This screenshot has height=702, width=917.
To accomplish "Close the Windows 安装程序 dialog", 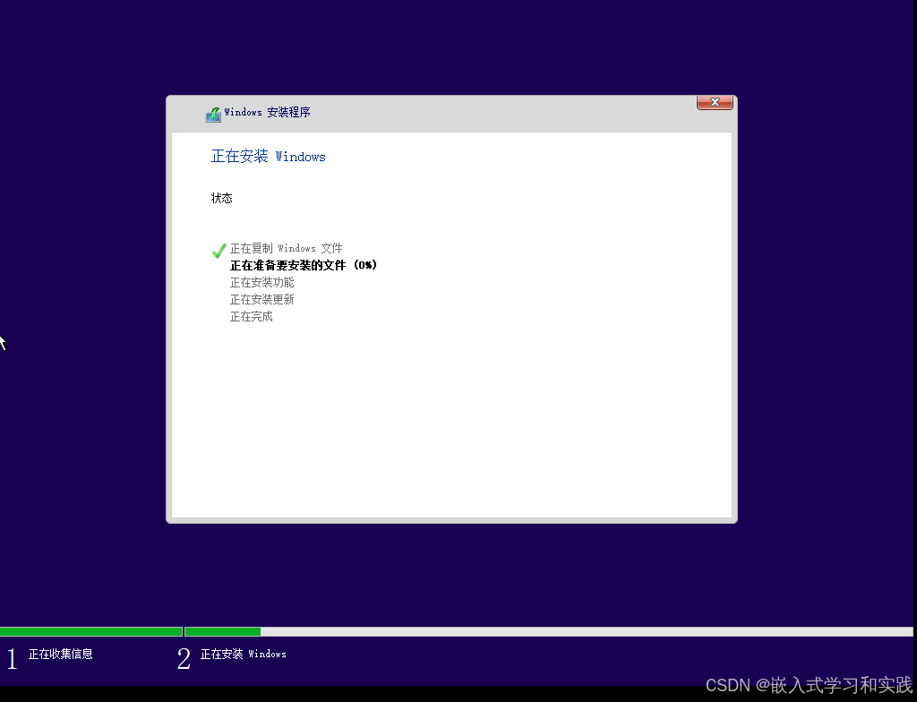I will 715,102.
